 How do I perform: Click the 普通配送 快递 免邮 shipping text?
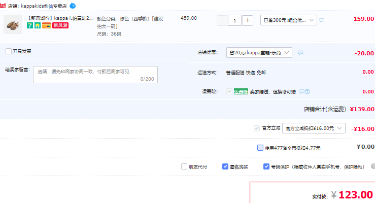[x=246, y=73]
